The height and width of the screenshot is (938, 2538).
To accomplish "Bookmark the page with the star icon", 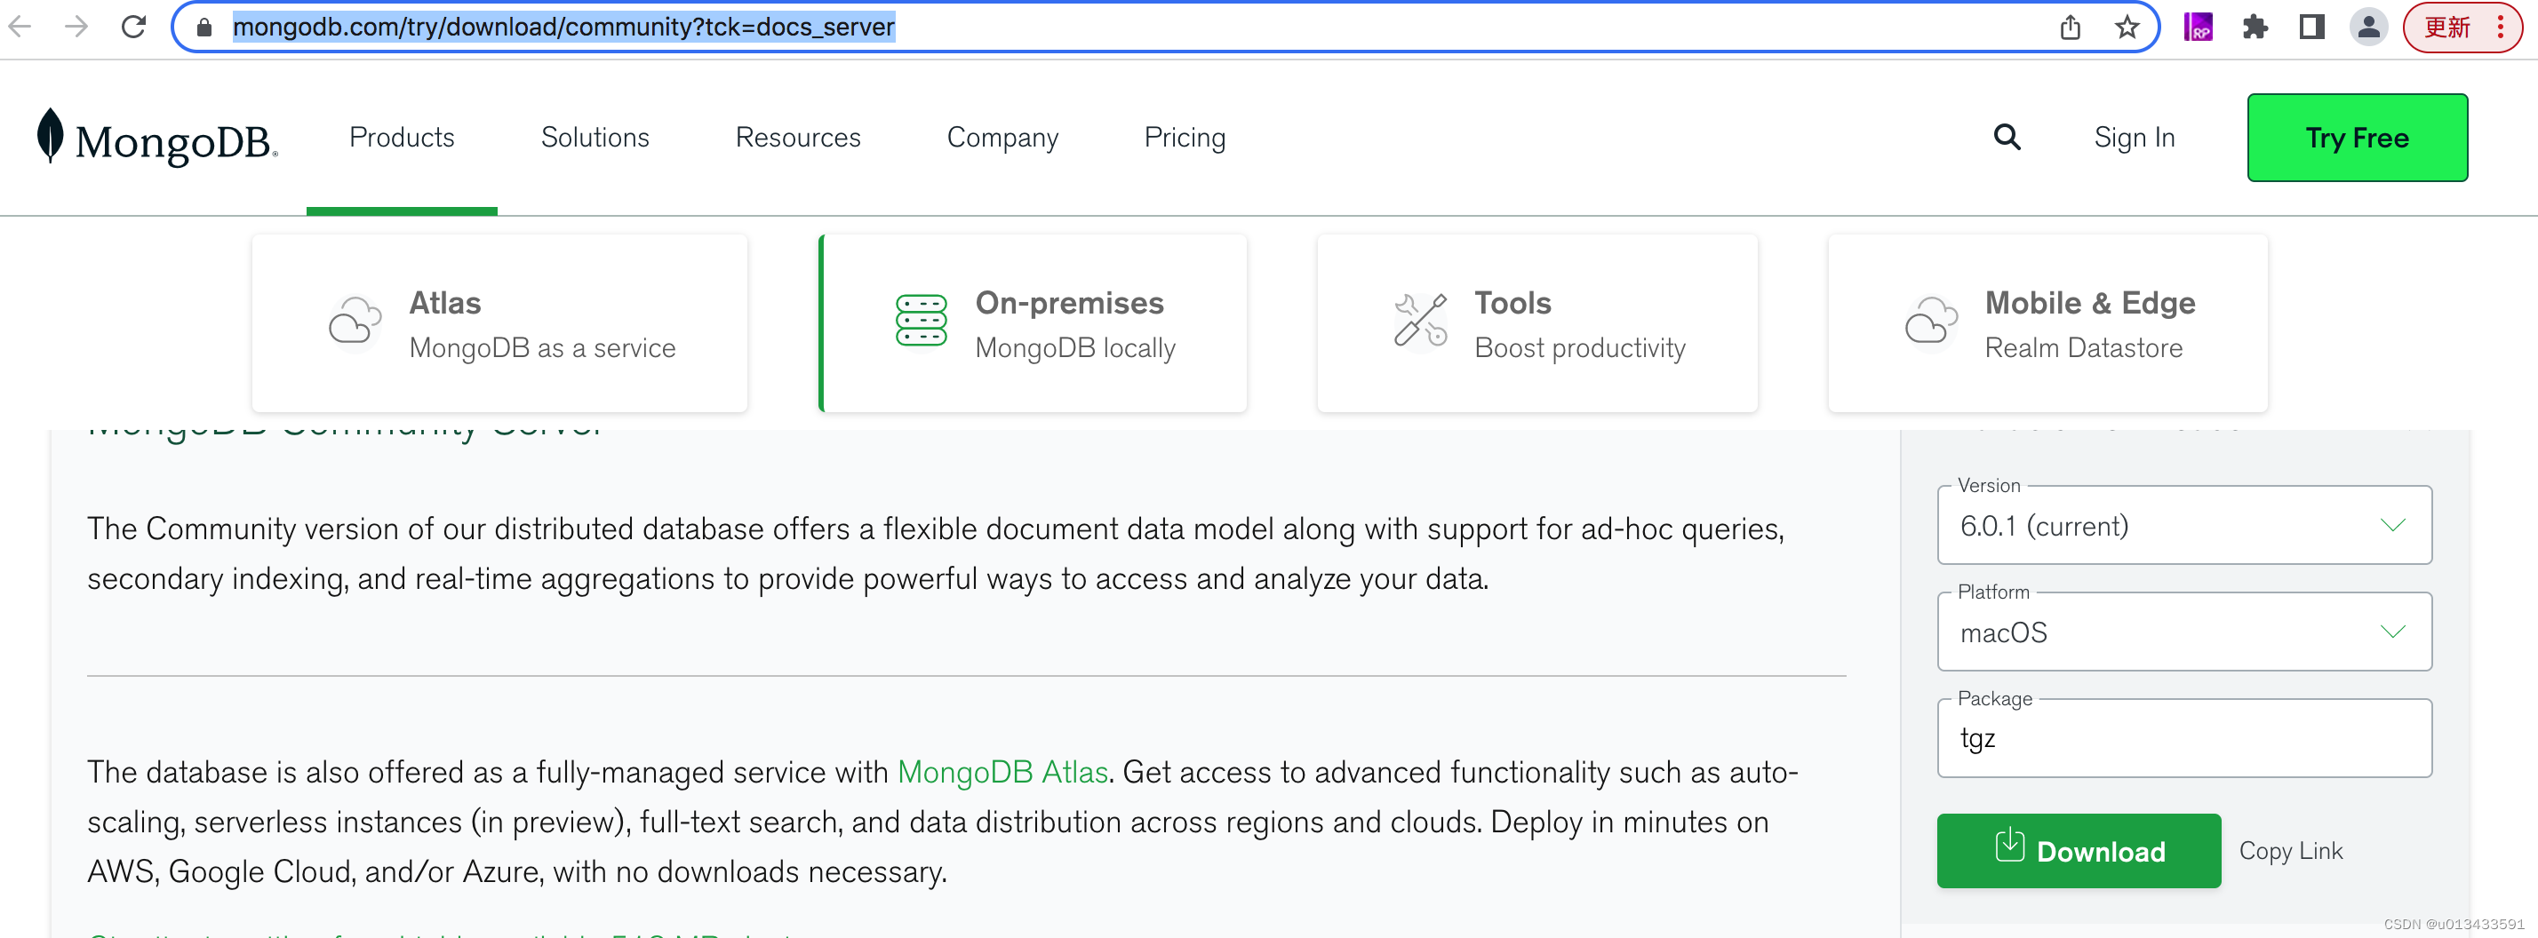I will (x=2127, y=27).
